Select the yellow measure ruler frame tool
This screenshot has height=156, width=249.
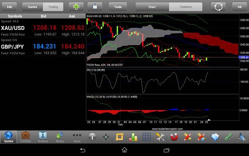point(120,137)
